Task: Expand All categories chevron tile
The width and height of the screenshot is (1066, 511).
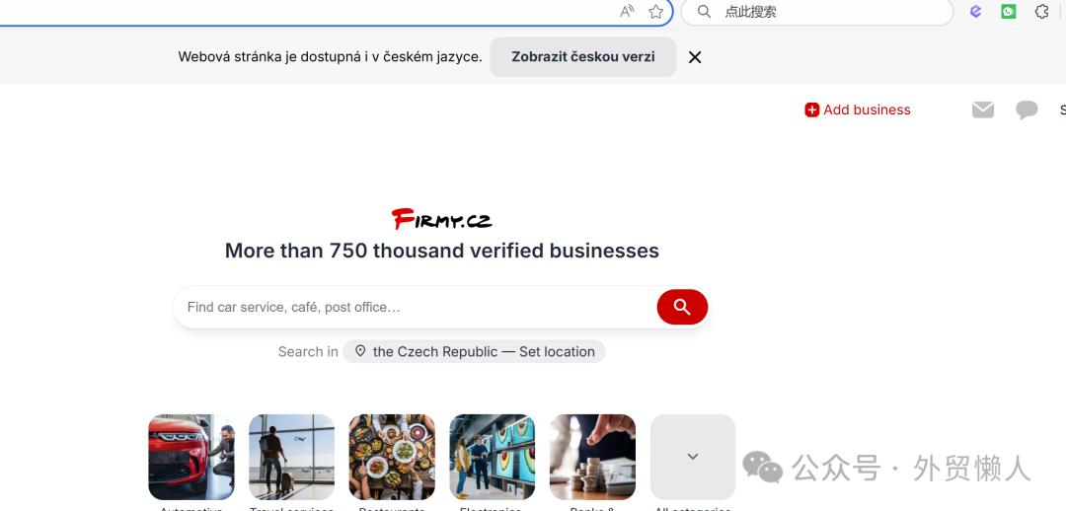Action: point(693,457)
